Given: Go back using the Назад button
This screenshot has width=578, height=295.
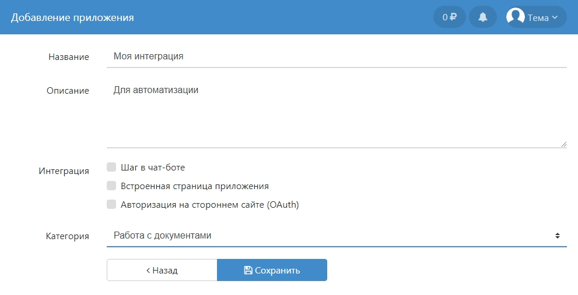Looking at the screenshot, I should pyautogui.click(x=162, y=270).
